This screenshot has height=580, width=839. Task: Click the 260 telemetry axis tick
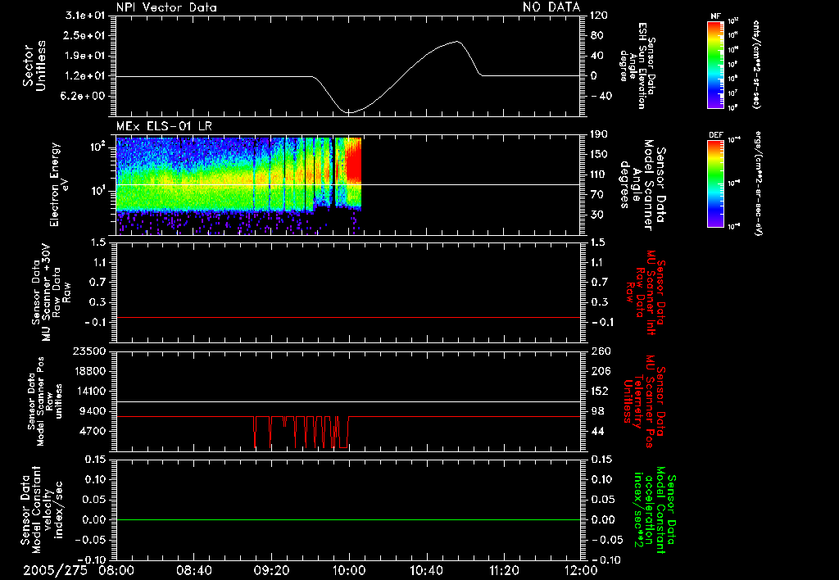click(600, 351)
